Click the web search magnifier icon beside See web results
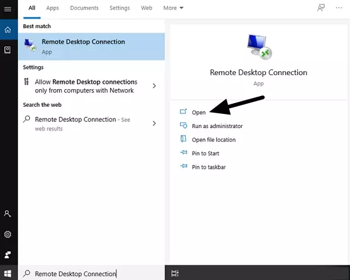Image resolution: width=350 pixels, height=280 pixels. coord(27,119)
